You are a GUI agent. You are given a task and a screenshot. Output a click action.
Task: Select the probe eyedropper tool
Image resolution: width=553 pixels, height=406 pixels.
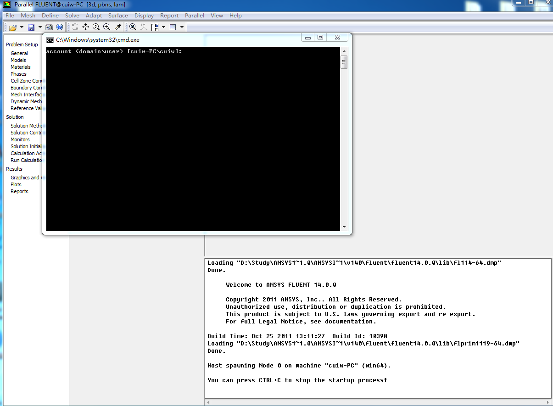117,28
